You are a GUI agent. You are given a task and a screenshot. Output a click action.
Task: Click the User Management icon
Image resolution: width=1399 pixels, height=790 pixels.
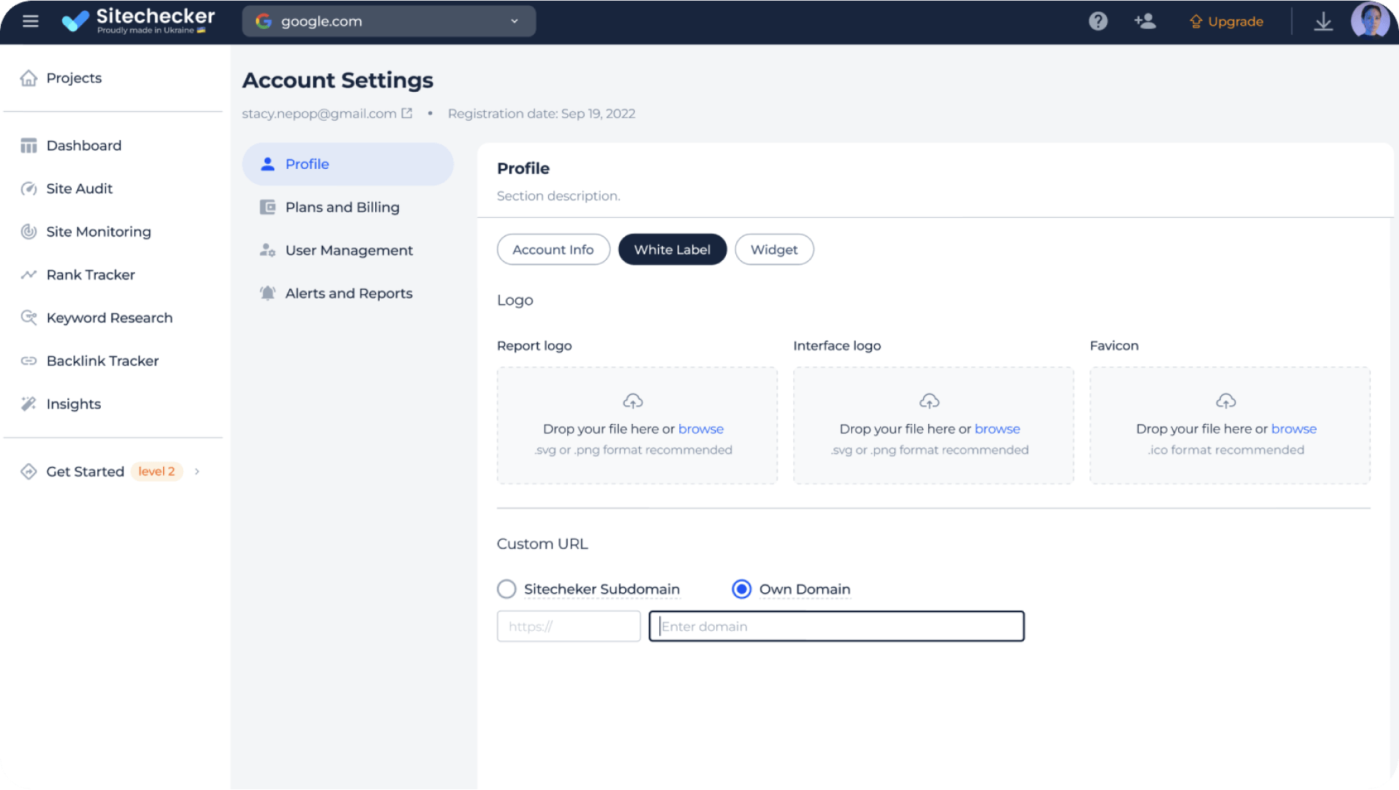[268, 250]
